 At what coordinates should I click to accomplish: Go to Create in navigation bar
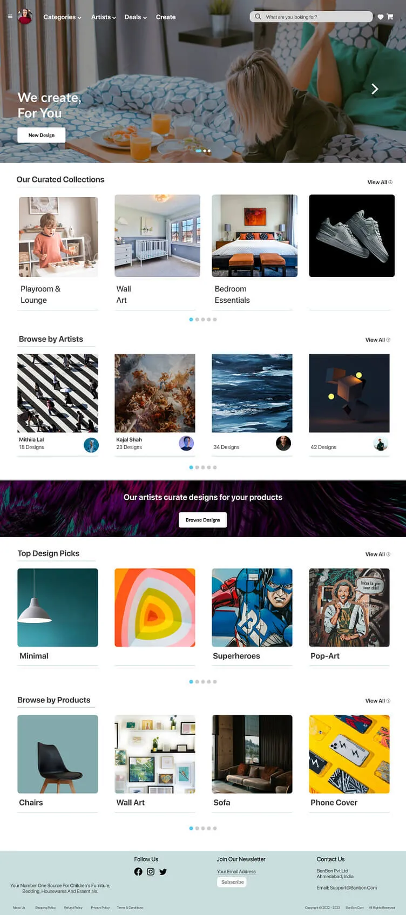[x=166, y=17]
